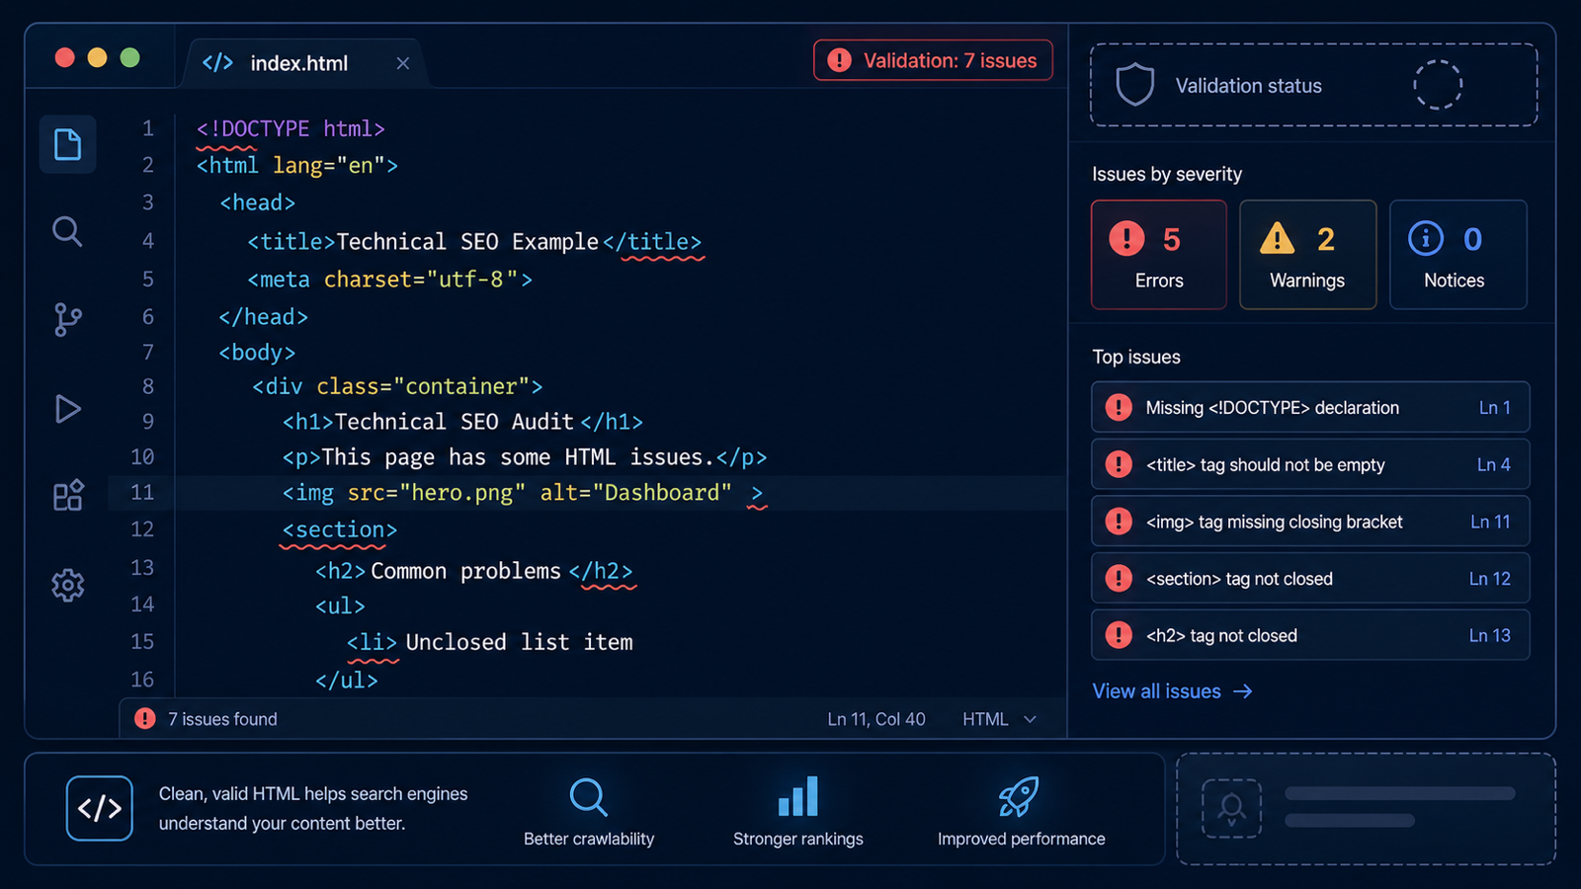Jump to Ln 1 from issue list
The width and height of the screenshot is (1581, 889).
pos(1494,407)
